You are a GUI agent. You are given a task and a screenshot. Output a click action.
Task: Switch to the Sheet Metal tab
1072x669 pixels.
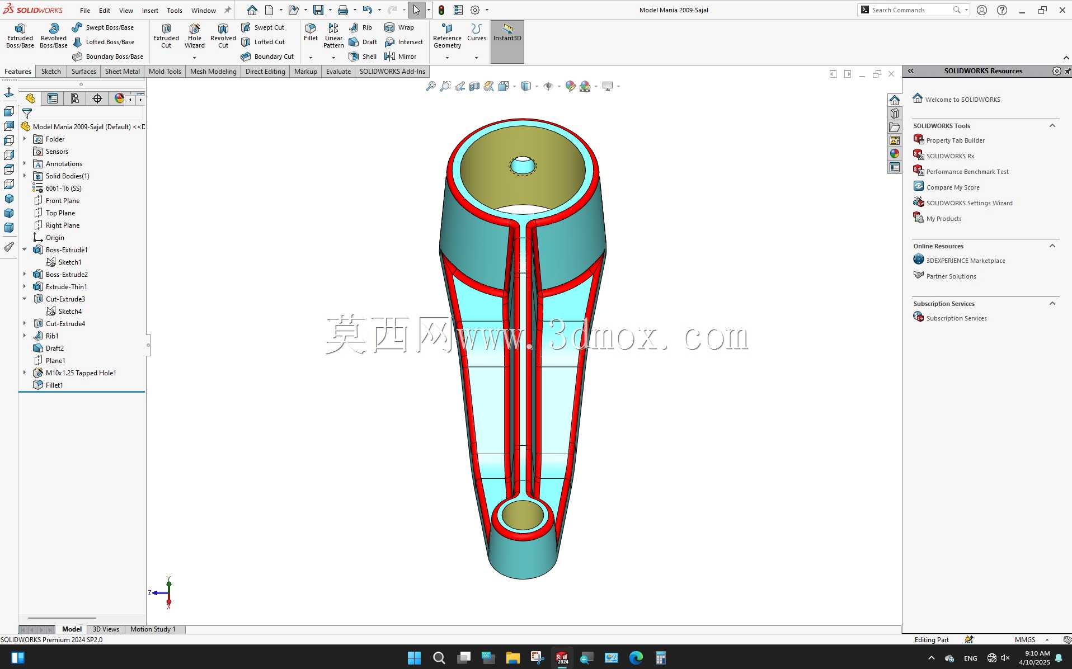coord(123,72)
